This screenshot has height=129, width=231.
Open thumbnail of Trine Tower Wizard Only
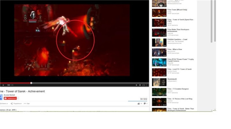pos(159,13)
